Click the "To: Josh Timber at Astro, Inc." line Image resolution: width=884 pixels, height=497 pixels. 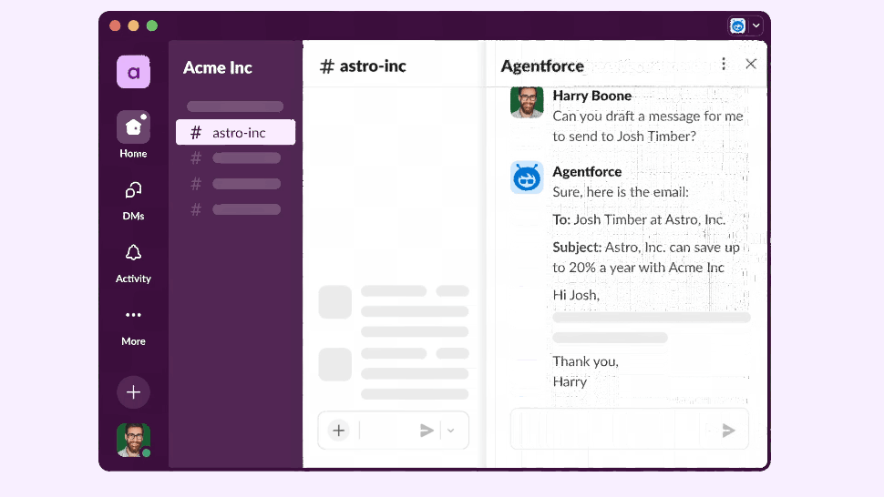pyautogui.click(x=639, y=219)
